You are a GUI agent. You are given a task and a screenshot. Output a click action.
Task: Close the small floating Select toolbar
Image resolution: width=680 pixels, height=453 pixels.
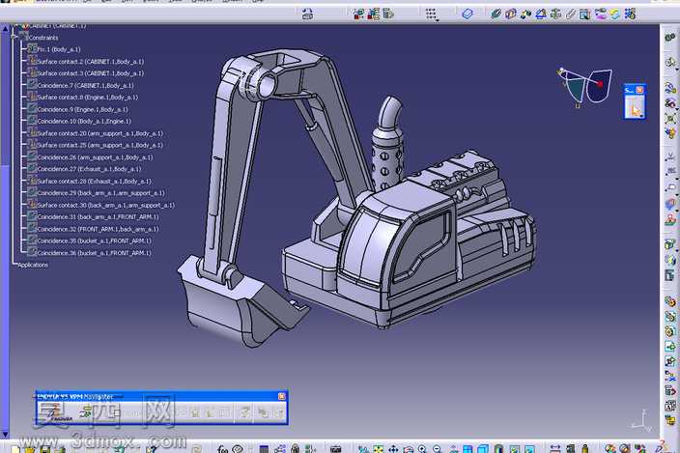click(x=639, y=90)
